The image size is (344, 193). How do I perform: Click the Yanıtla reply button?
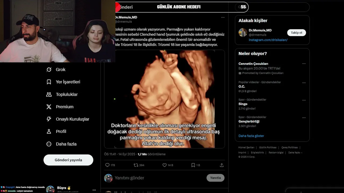(215, 178)
